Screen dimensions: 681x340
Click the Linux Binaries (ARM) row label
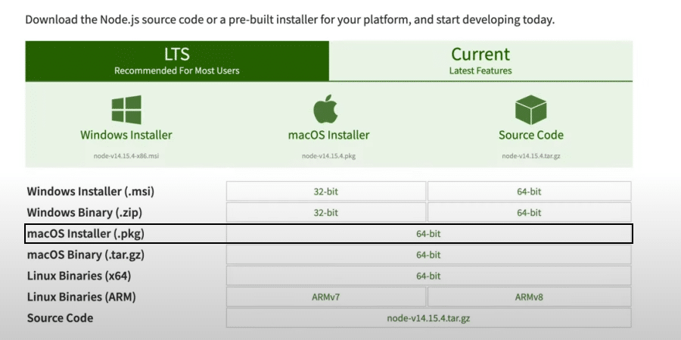pyautogui.click(x=82, y=297)
